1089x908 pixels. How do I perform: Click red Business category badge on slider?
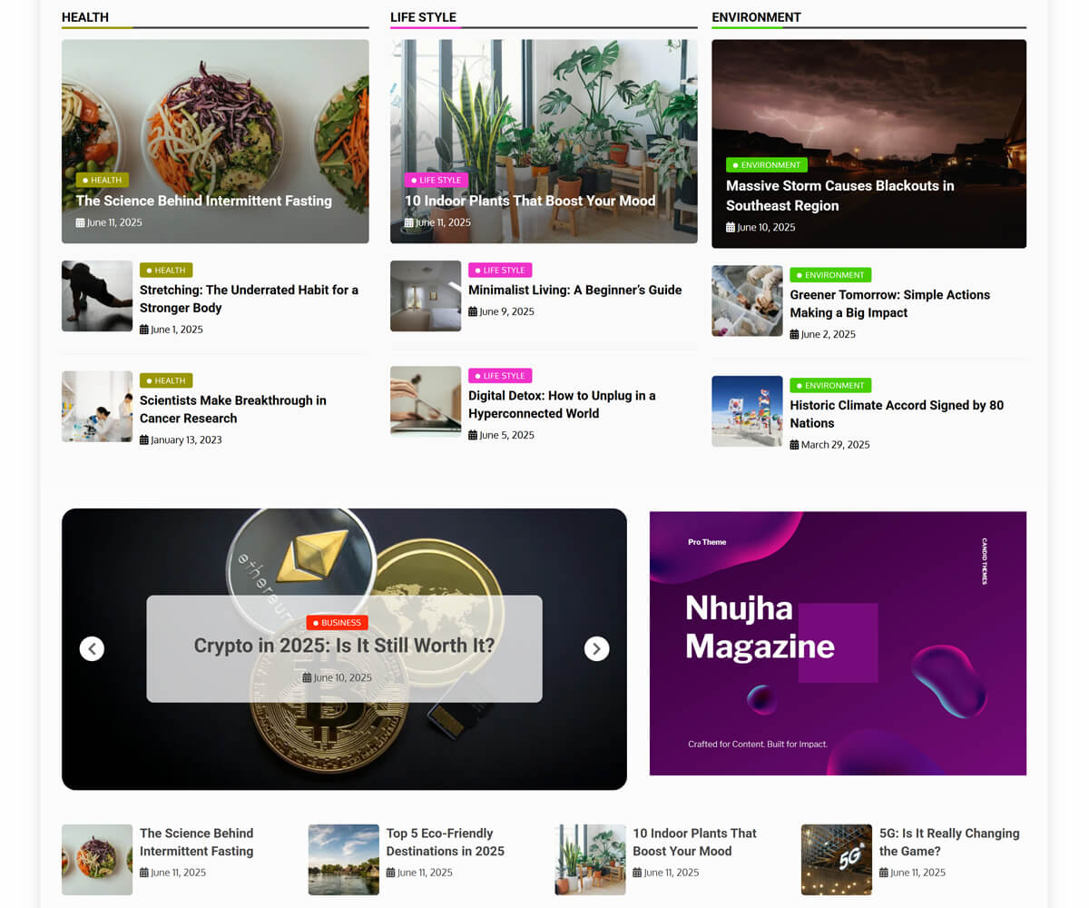click(x=337, y=623)
